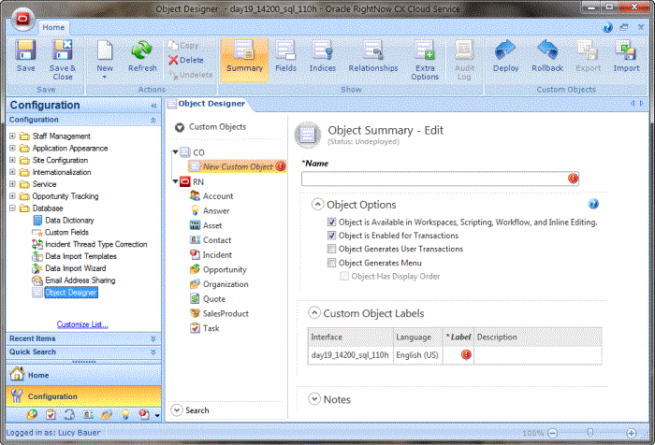The width and height of the screenshot is (655, 445).
Task: Expand the Notes section
Action: pos(313,399)
